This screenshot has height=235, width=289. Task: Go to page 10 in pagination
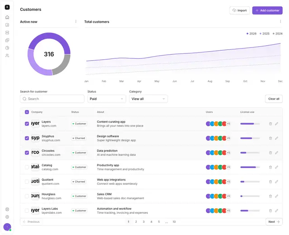pyautogui.click(x=174, y=222)
